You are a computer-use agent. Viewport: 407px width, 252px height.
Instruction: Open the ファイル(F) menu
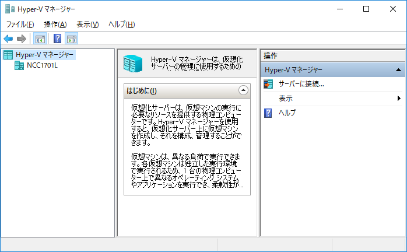(20, 24)
